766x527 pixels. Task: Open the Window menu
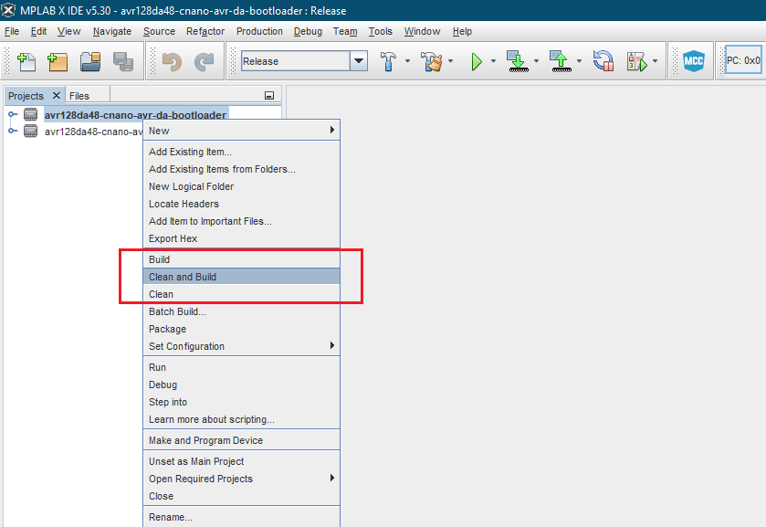click(x=422, y=31)
